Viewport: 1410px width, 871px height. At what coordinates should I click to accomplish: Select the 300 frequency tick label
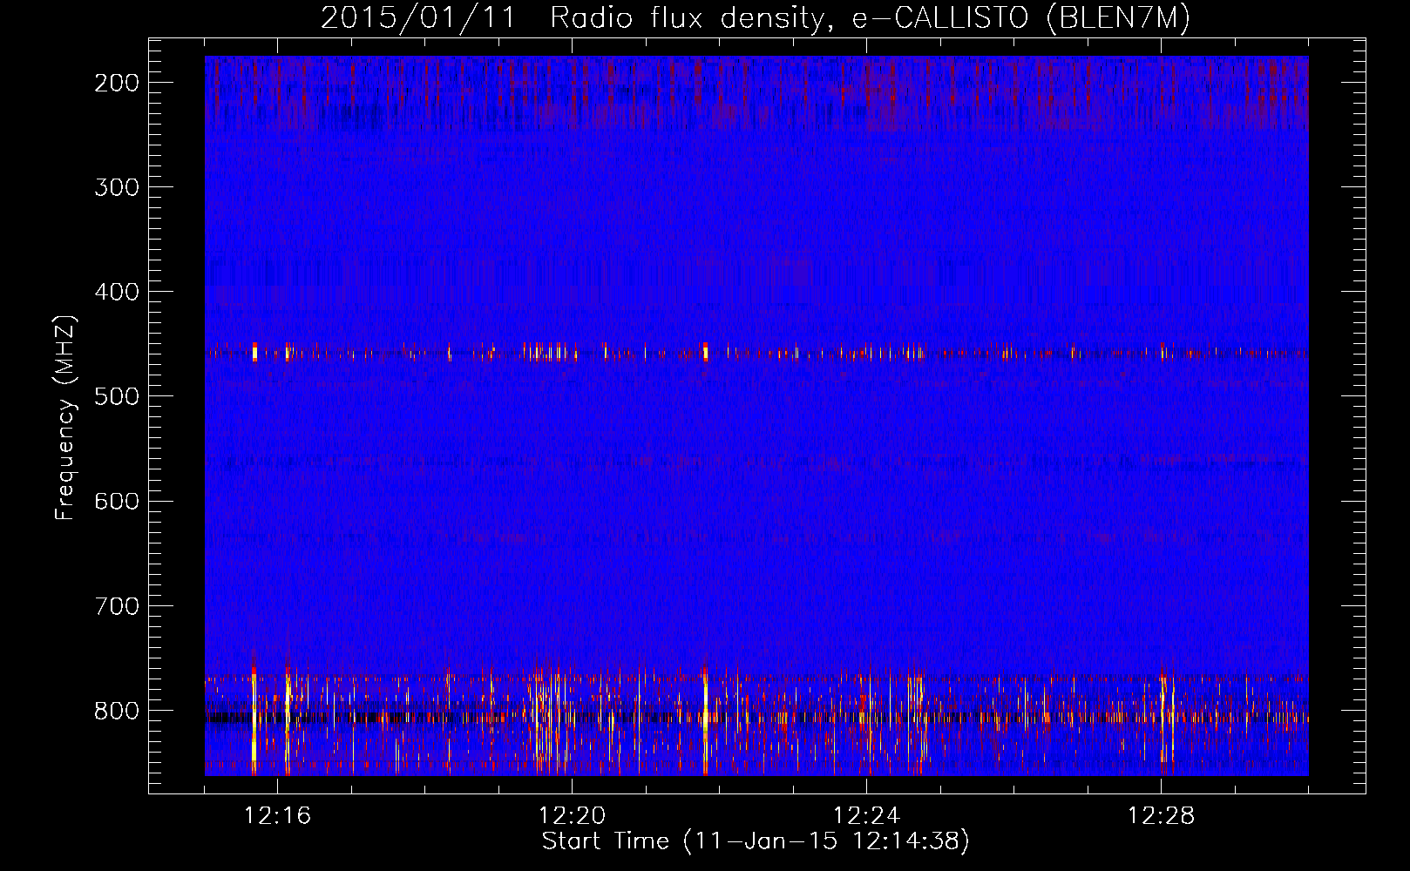tap(117, 187)
